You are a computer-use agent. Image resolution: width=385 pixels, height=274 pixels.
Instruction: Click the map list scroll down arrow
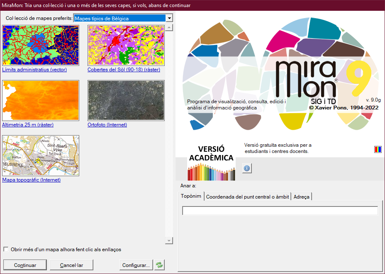169,240
